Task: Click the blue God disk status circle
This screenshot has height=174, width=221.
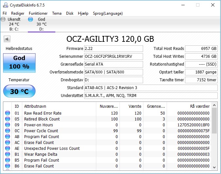Action: pos(30,19)
